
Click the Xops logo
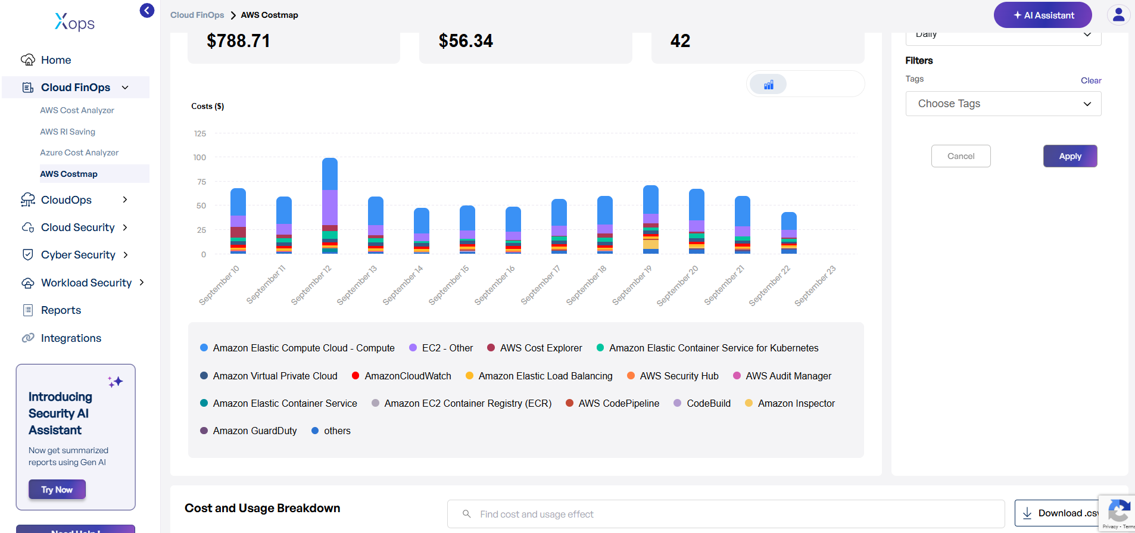pyautogui.click(x=75, y=22)
